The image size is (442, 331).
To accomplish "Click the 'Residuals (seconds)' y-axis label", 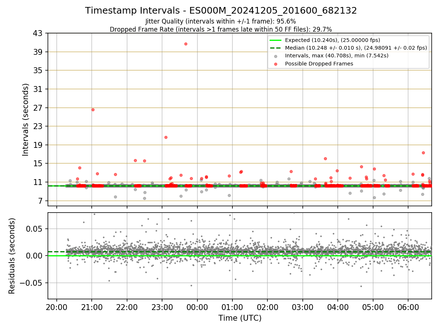I will click(12, 256).
